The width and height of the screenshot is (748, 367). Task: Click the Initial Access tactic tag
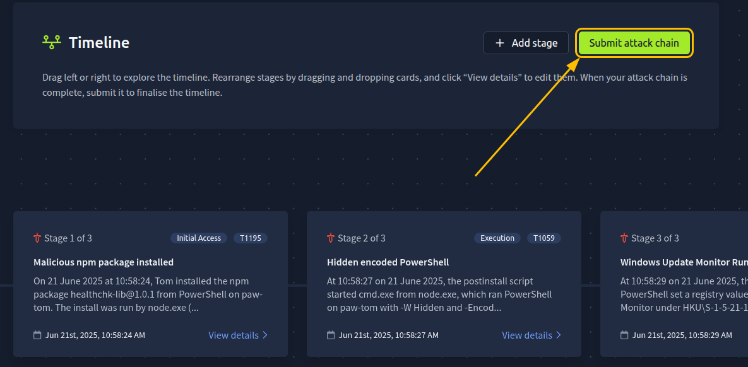[x=199, y=238]
